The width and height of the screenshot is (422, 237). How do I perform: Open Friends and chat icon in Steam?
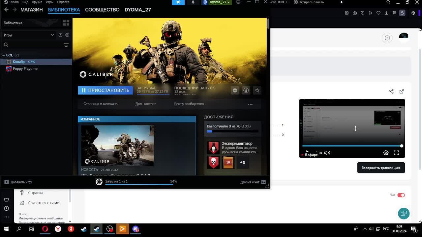point(263,182)
